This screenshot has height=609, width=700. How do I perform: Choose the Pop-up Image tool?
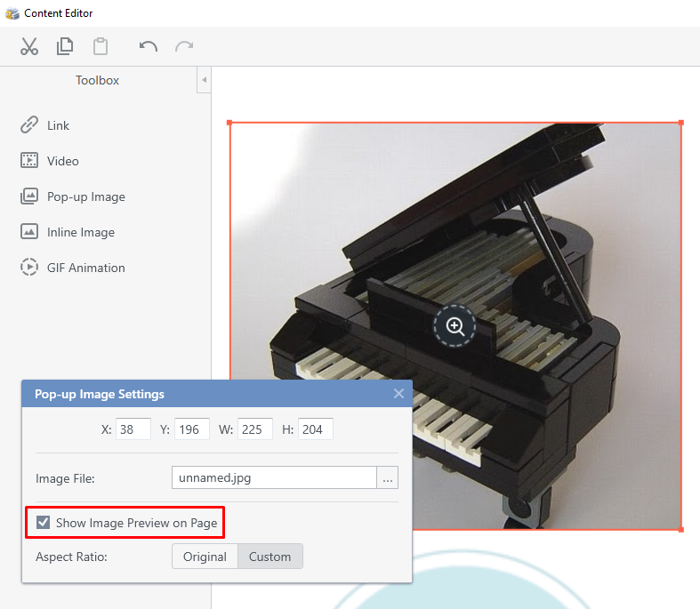click(85, 196)
